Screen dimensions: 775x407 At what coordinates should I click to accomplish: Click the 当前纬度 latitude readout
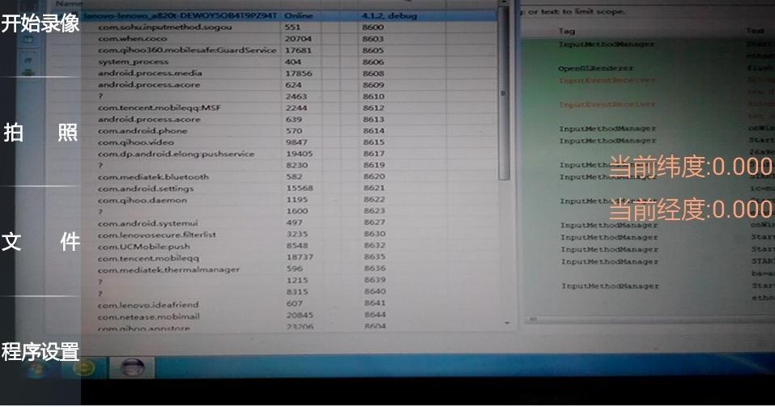(x=692, y=167)
